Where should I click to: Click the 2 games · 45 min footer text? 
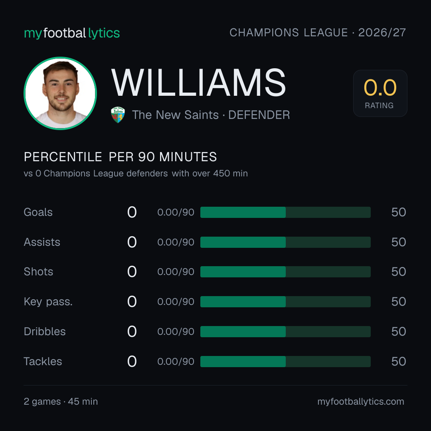[x=61, y=401]
